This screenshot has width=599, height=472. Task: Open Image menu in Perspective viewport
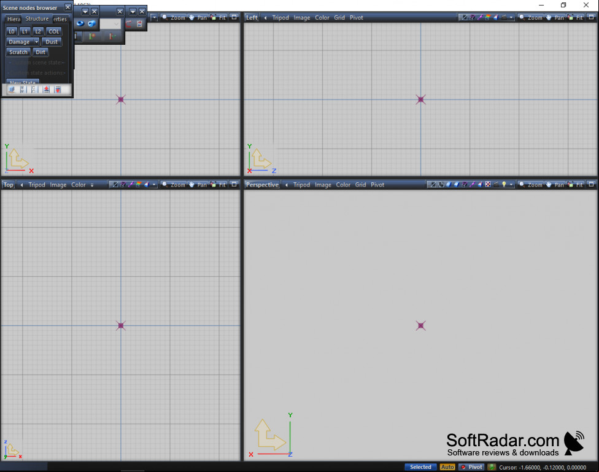[323, 185]
